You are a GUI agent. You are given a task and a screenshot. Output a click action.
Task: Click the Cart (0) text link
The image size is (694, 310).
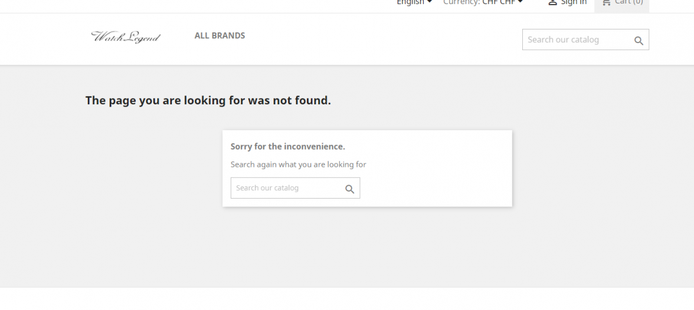(628, 3)
